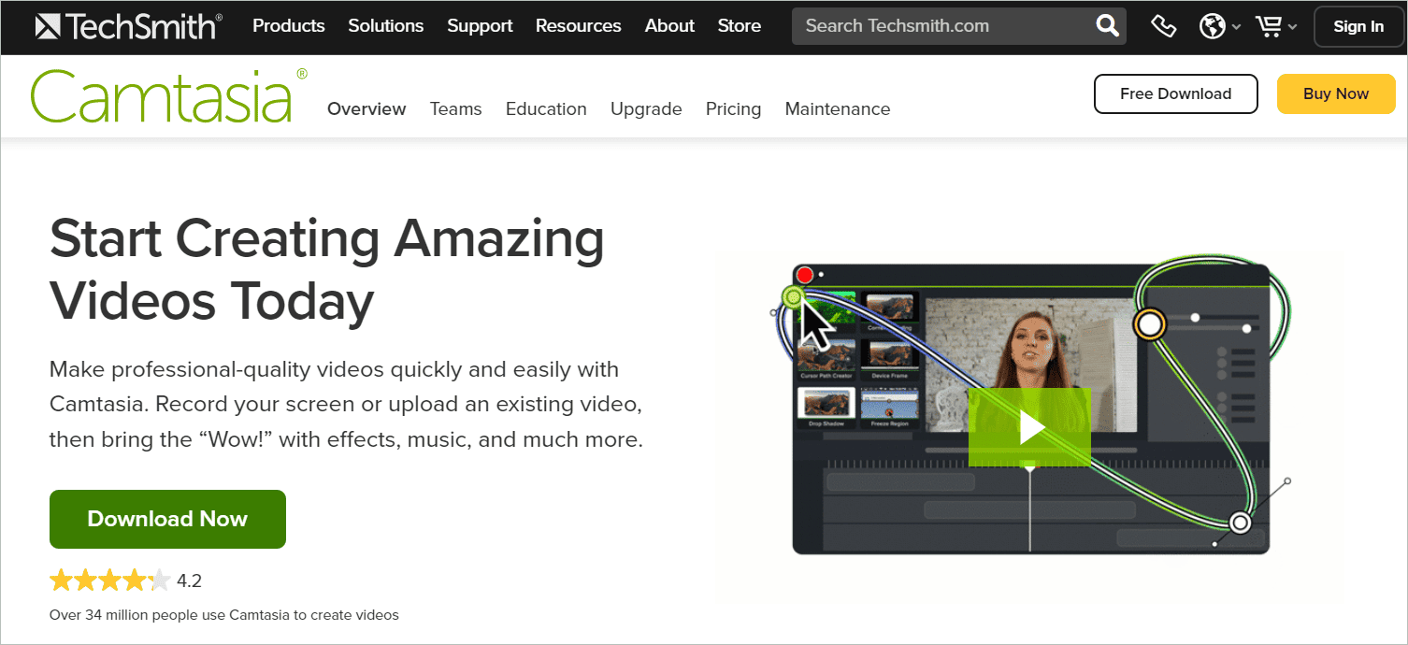Click the Drop Shadow effect thumbnail
The height and width of the screenshot is (645, 1408).
[826, 406]
